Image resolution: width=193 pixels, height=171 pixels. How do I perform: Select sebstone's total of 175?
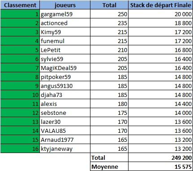tap(109, 113)
